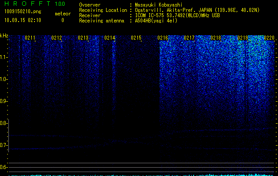Click the 0212 time marker
The width and height of the screenshot is (278, 176).
(57, 38)
